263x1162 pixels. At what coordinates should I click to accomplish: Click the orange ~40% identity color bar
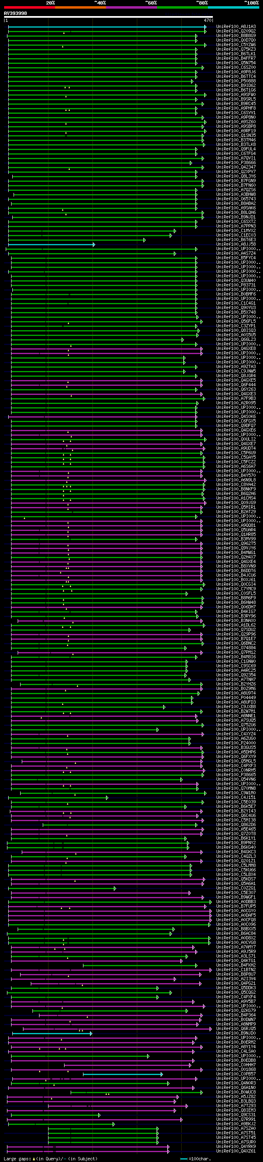coord(81,7)
